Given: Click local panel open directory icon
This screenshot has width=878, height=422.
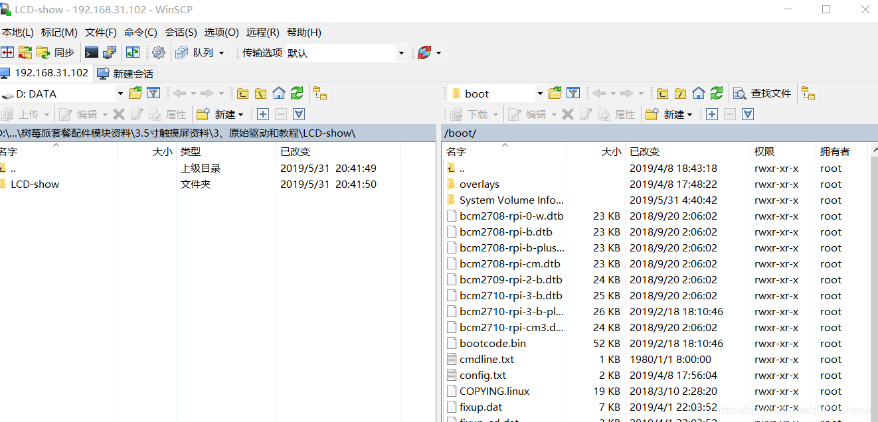Looking at the screenshot, I should point(135,94).
